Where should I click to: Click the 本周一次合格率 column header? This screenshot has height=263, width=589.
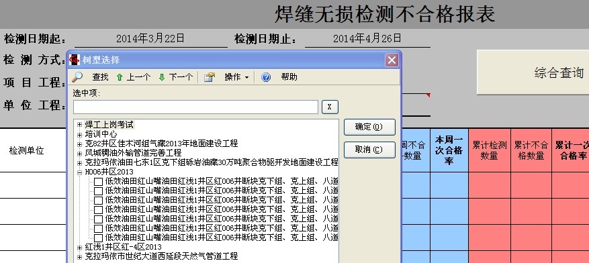449,150
